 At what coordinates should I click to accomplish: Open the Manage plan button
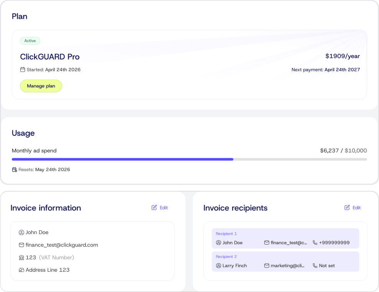[x=41, y=86]
